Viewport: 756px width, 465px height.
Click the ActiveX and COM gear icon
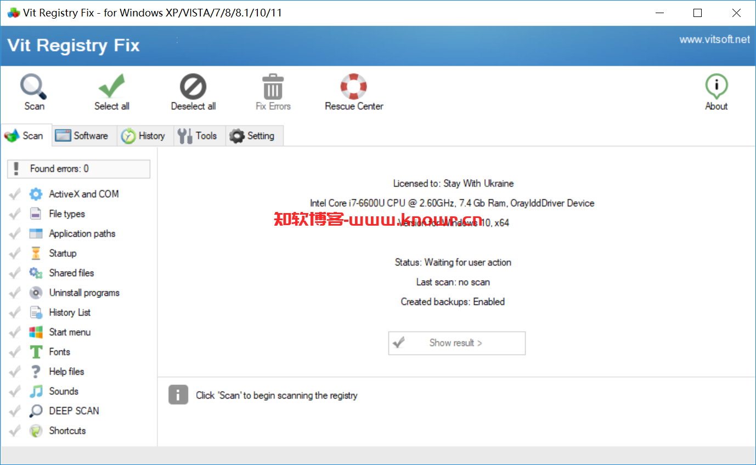click(36, 194)
